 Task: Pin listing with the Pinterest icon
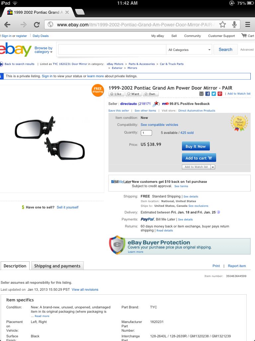pyautogui.click(x=220, y=94)
